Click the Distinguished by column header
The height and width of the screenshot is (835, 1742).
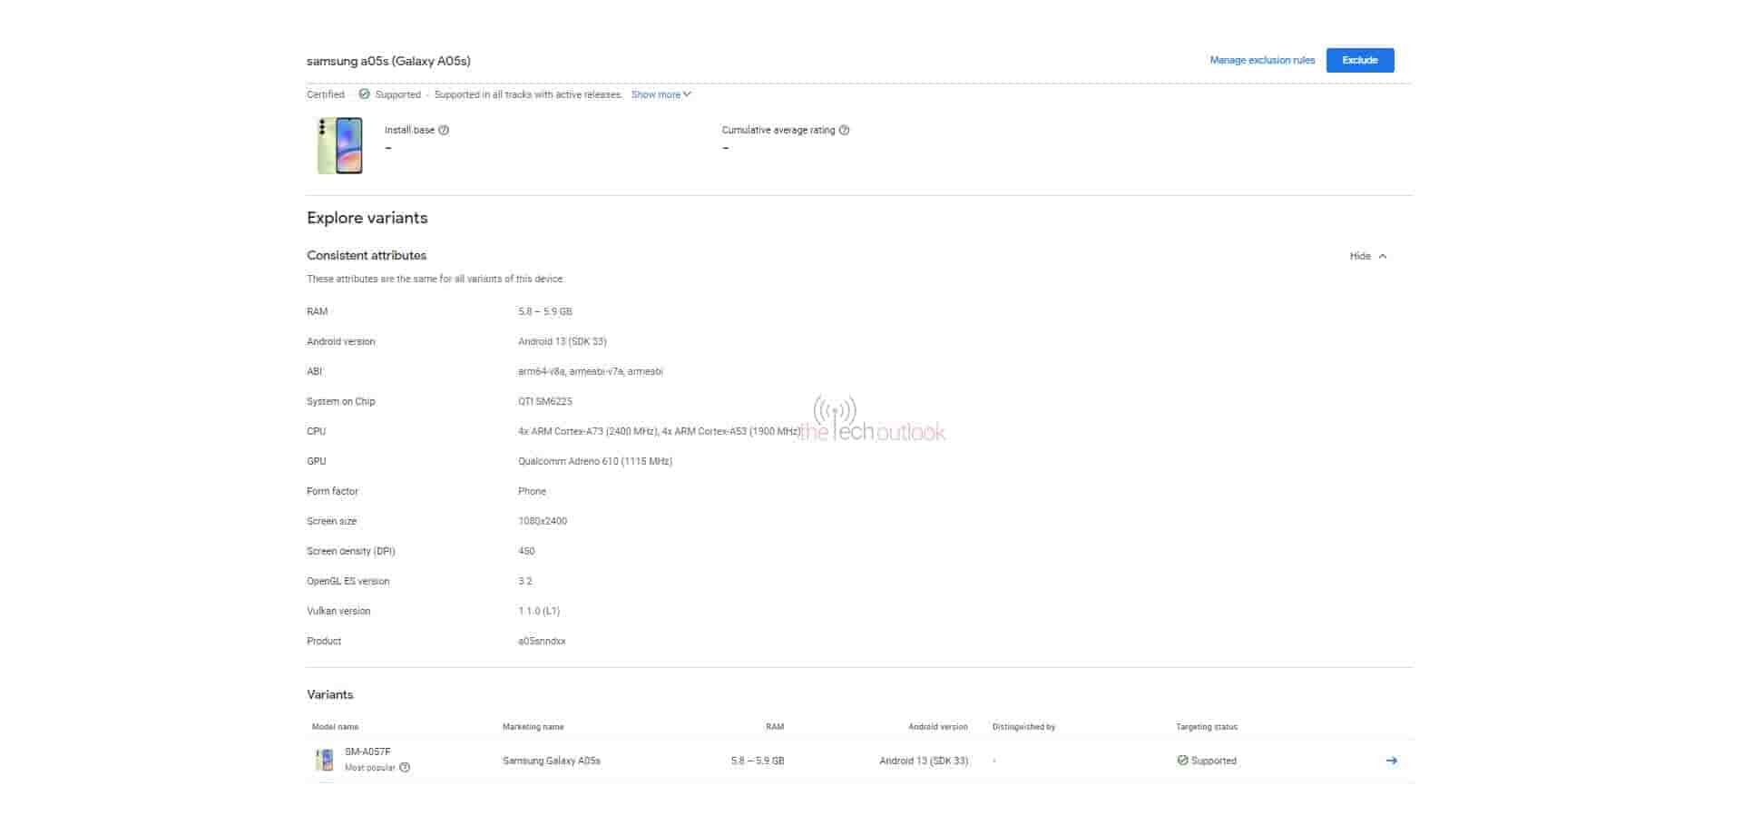(1023, 727)
